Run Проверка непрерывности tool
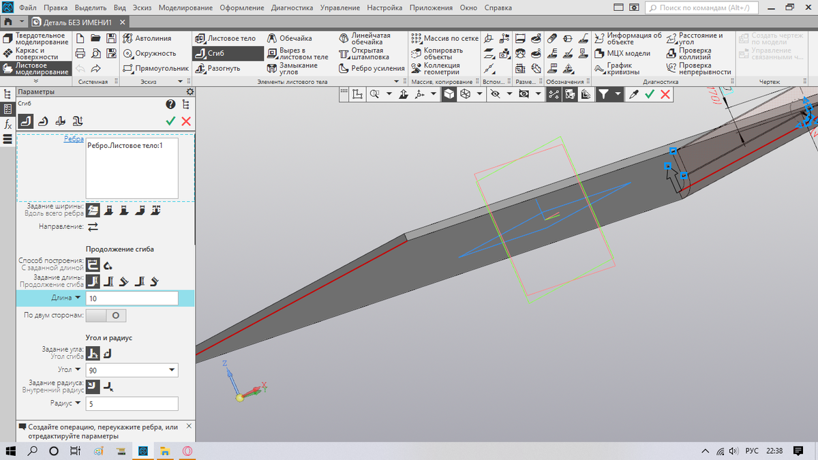818x460 pixels. [698, 68]
